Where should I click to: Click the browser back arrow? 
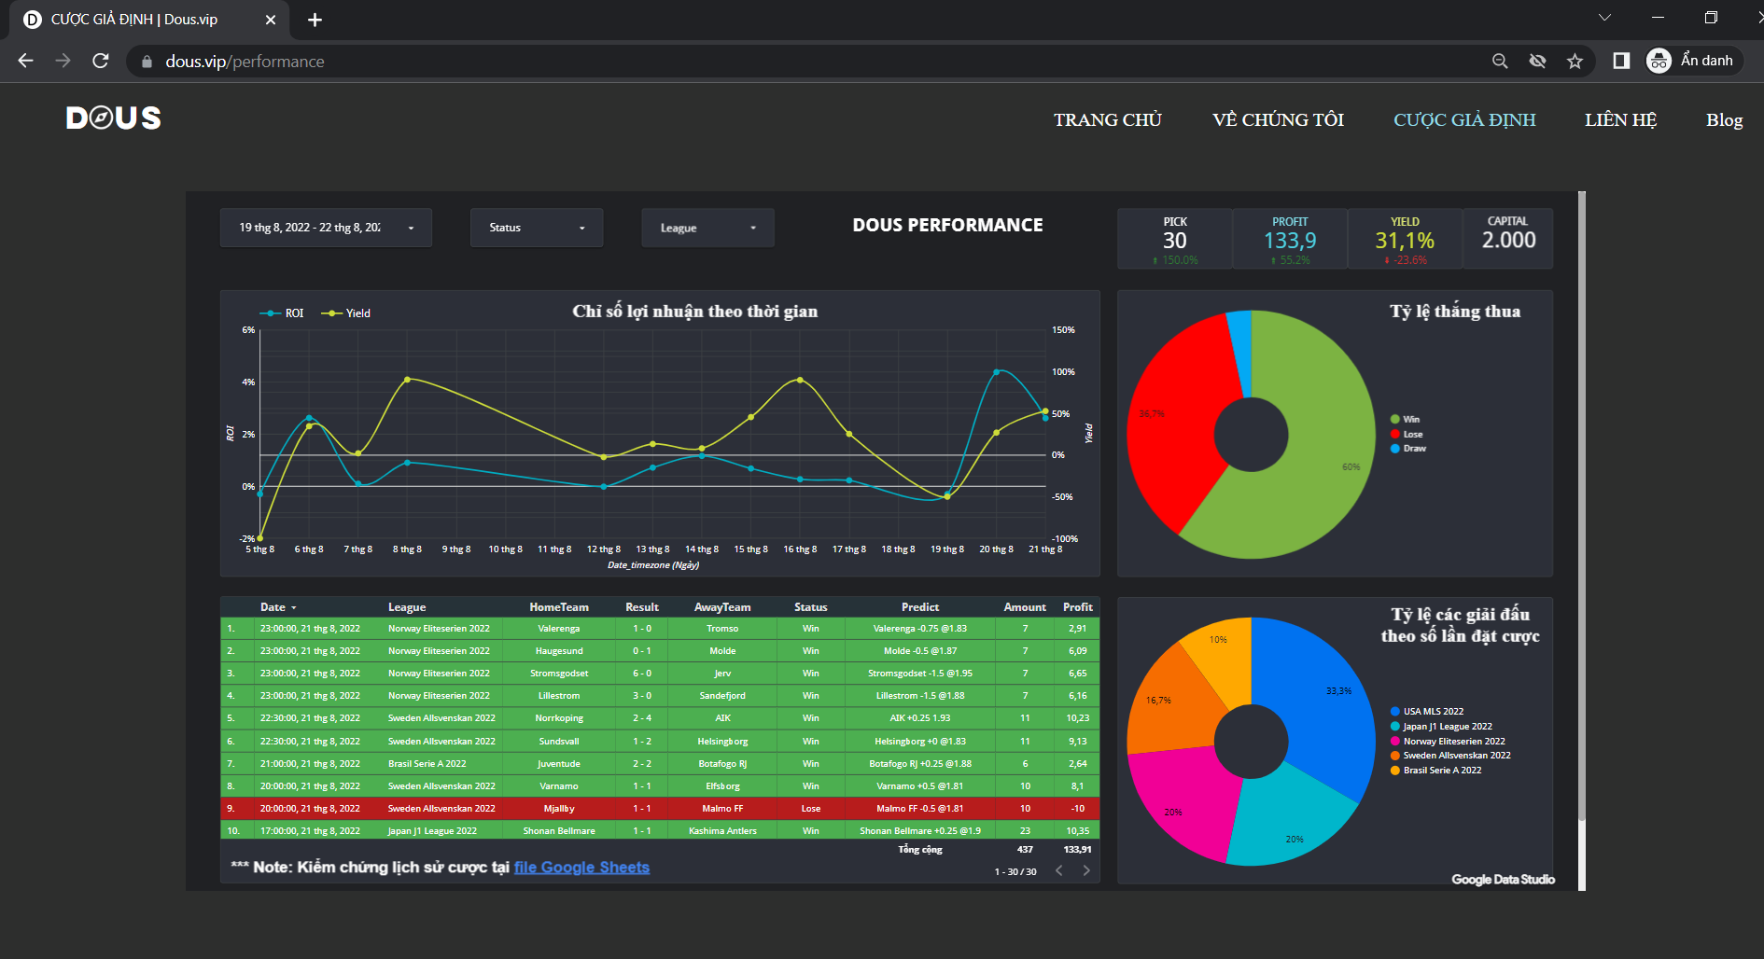coord(25,61)
